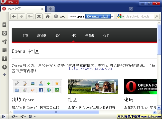The image size is (162, 119).
Task: Open a new tab with plus button
Action: pos(51,9)
